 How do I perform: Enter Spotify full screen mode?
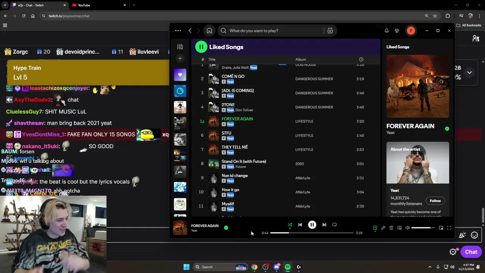tap(449, 228)
